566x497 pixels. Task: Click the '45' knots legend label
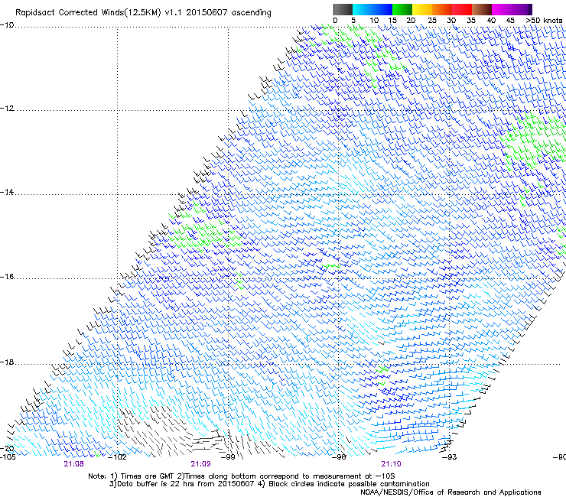(x=510, y=20)
